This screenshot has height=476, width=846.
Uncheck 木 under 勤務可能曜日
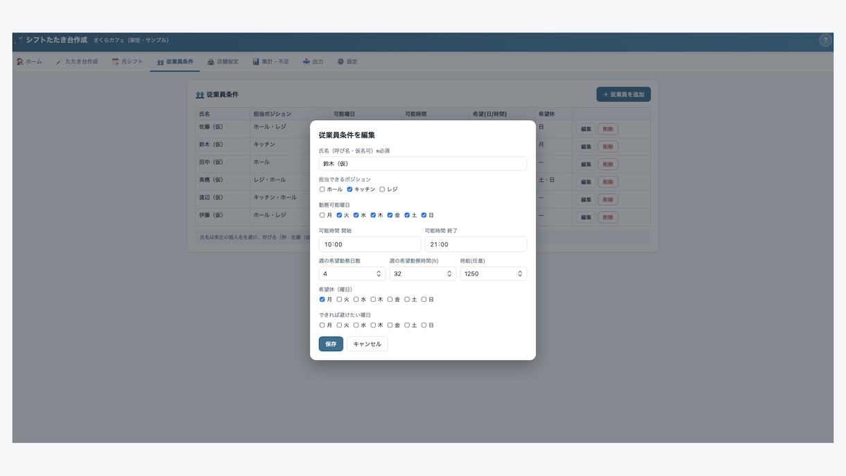click(x=373, y=215)
